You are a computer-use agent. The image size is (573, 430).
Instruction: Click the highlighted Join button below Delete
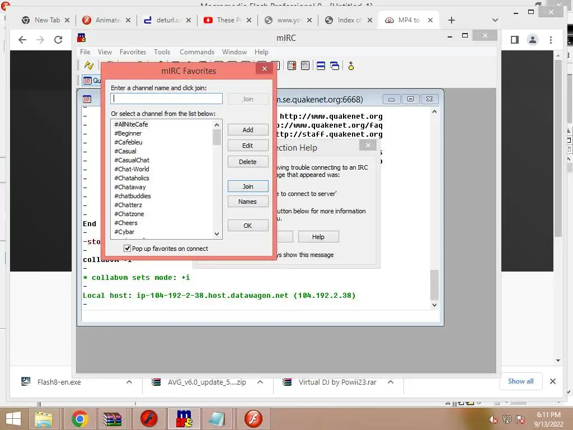click(248, 186)
